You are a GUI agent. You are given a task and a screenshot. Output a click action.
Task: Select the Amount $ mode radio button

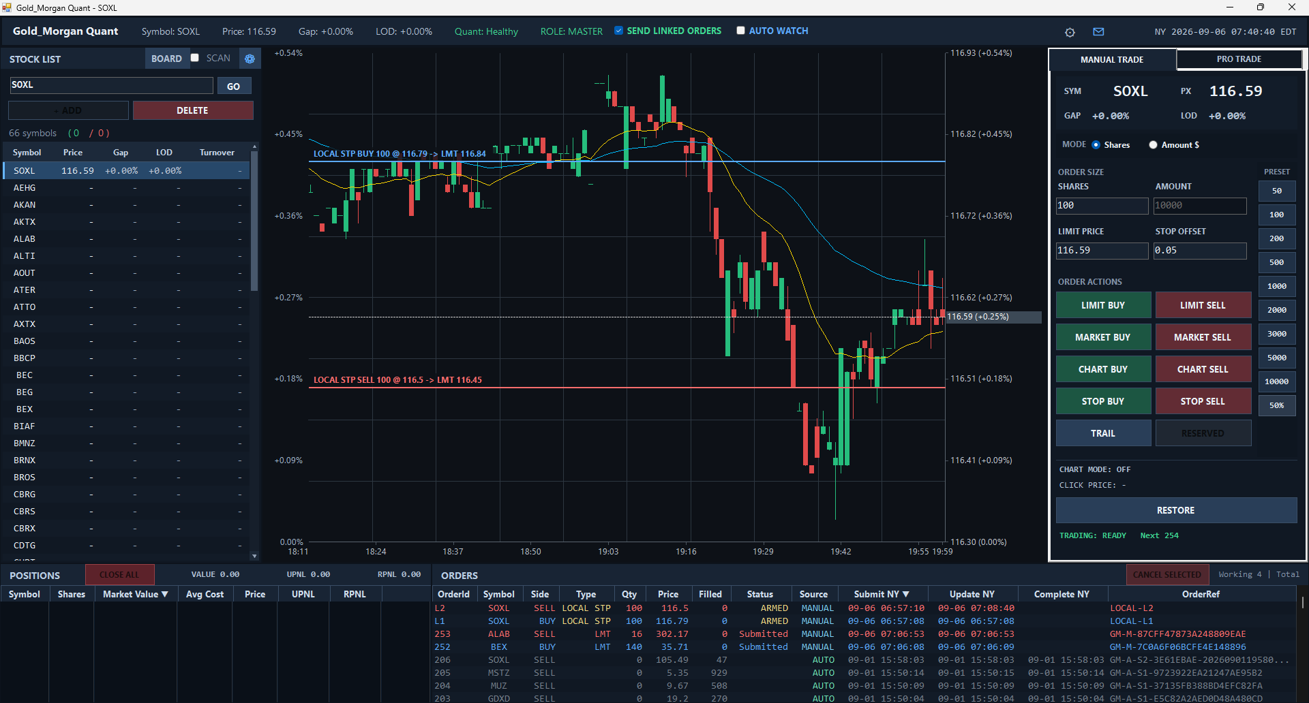coord(1153,144)
